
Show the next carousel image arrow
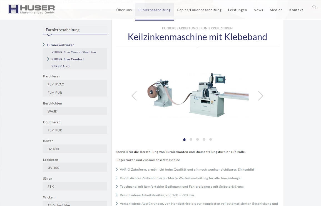260,96
